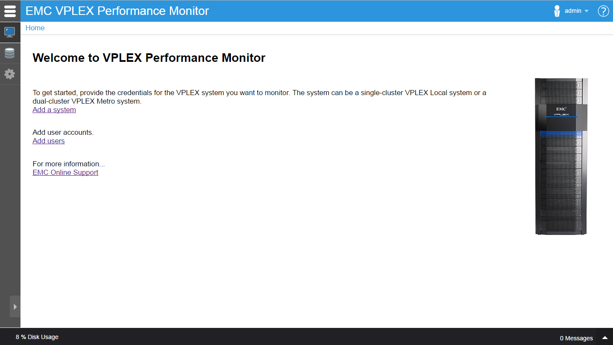Click the 0 Messages status indicator
This screenshot has height=345, width=613.
click(577, 338)
